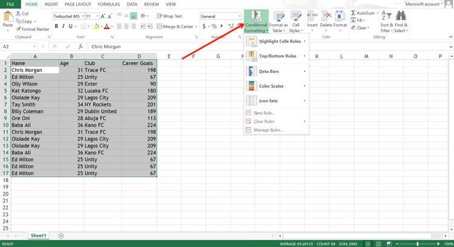Screen dimensions: 454x247
Task: Increase font size with grow font icon
Action: click(102, 16)
